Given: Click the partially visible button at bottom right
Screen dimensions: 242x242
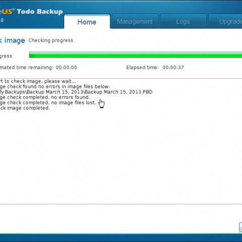Looking at the screenshot, I should click(x=240, y=227).
